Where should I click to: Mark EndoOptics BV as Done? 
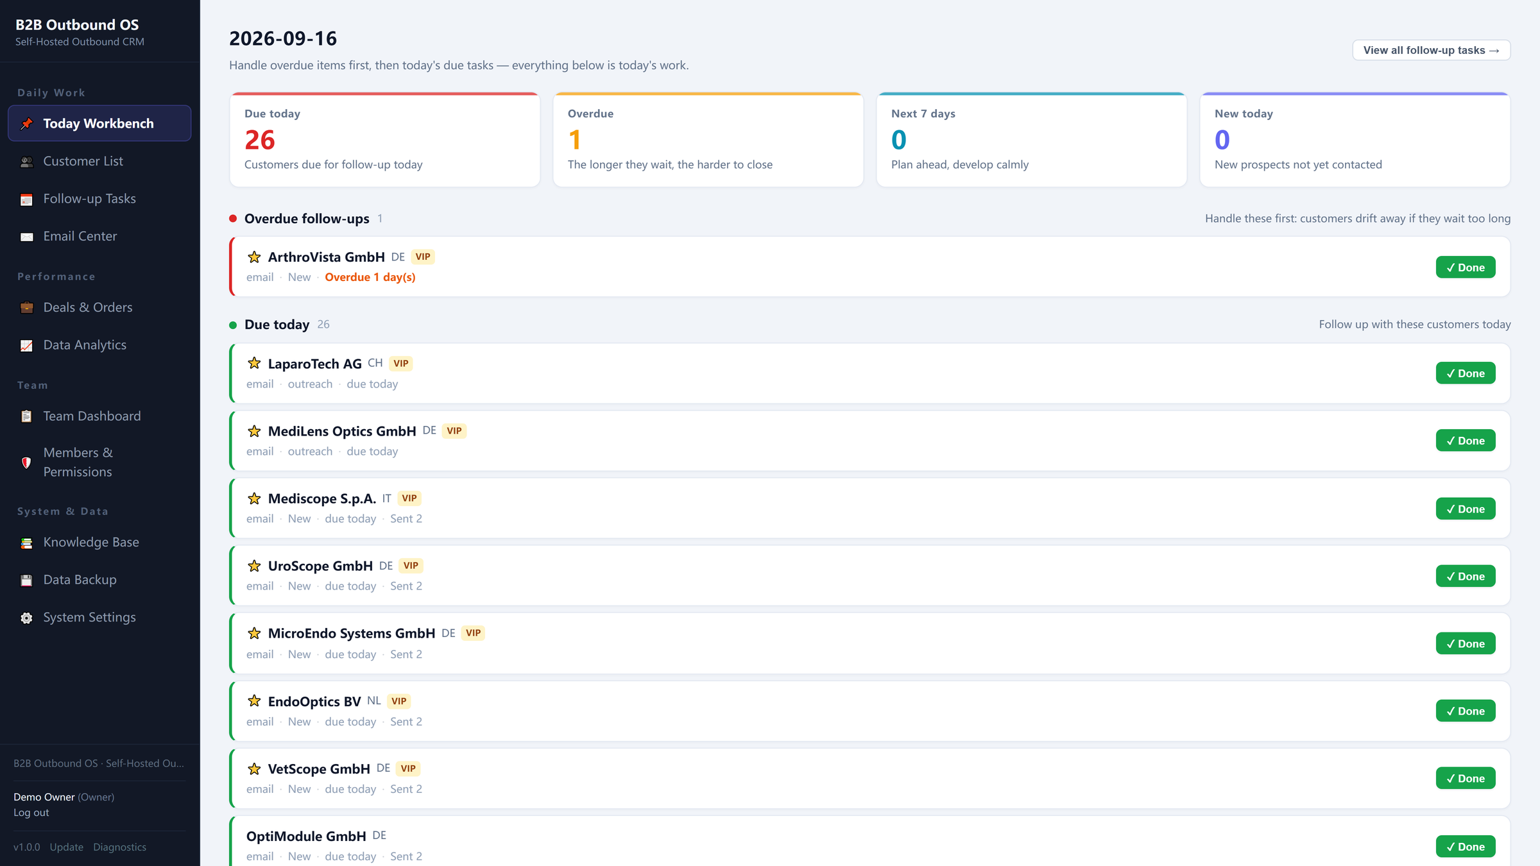(1466, 711)
